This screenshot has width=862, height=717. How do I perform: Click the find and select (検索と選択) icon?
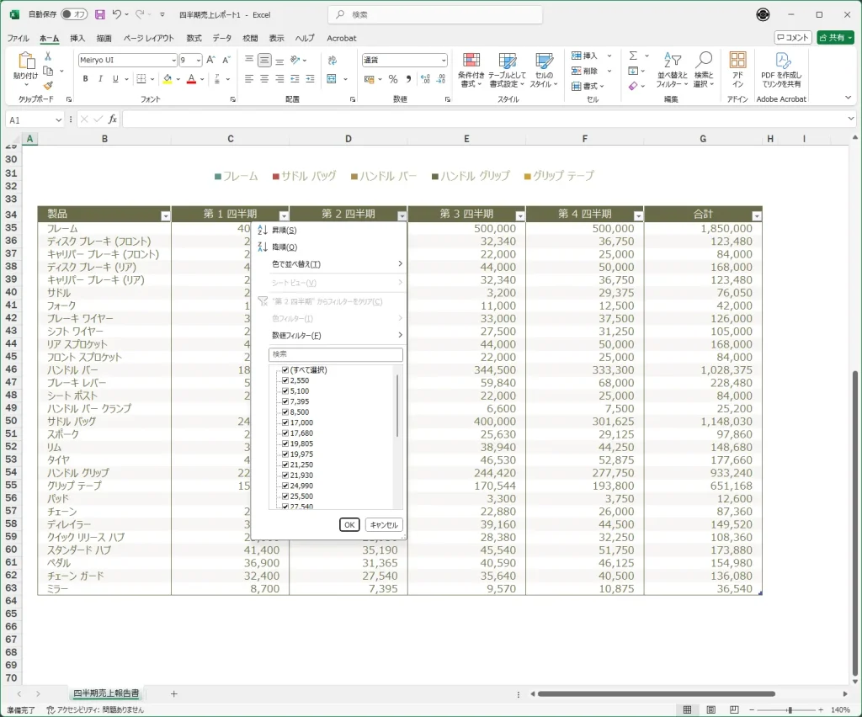tap(704, 69)
